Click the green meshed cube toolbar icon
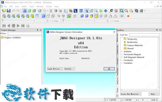 pyautogui.click(x=34, y=11)
